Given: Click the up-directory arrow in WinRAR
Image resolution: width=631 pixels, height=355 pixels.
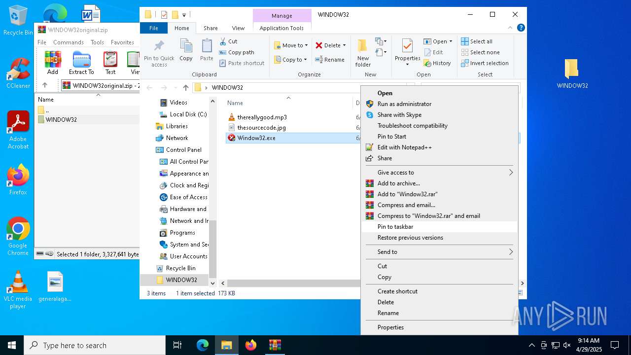Looking at the screenshot, I should (x=44, y=85).
